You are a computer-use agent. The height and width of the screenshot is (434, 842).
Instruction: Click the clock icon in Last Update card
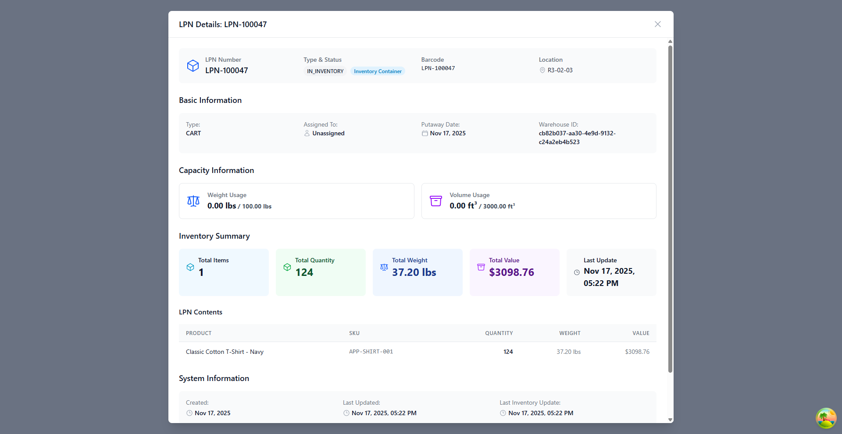pos(577,272)
